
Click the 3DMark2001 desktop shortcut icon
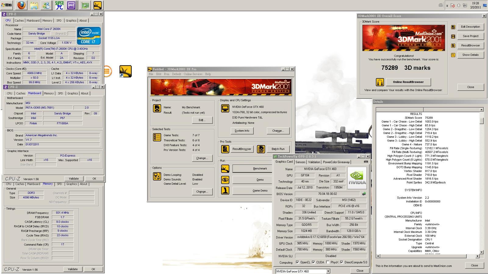pyautogui.click(x=125, y=71)
